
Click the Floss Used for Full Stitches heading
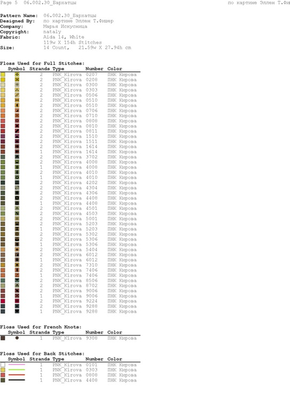pos(42,64)
